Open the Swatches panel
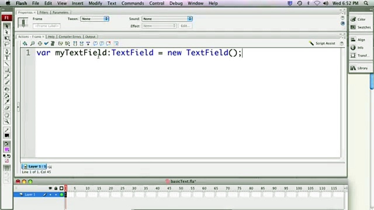This screenshot has height=210, width=374. [x=361, y=27]
